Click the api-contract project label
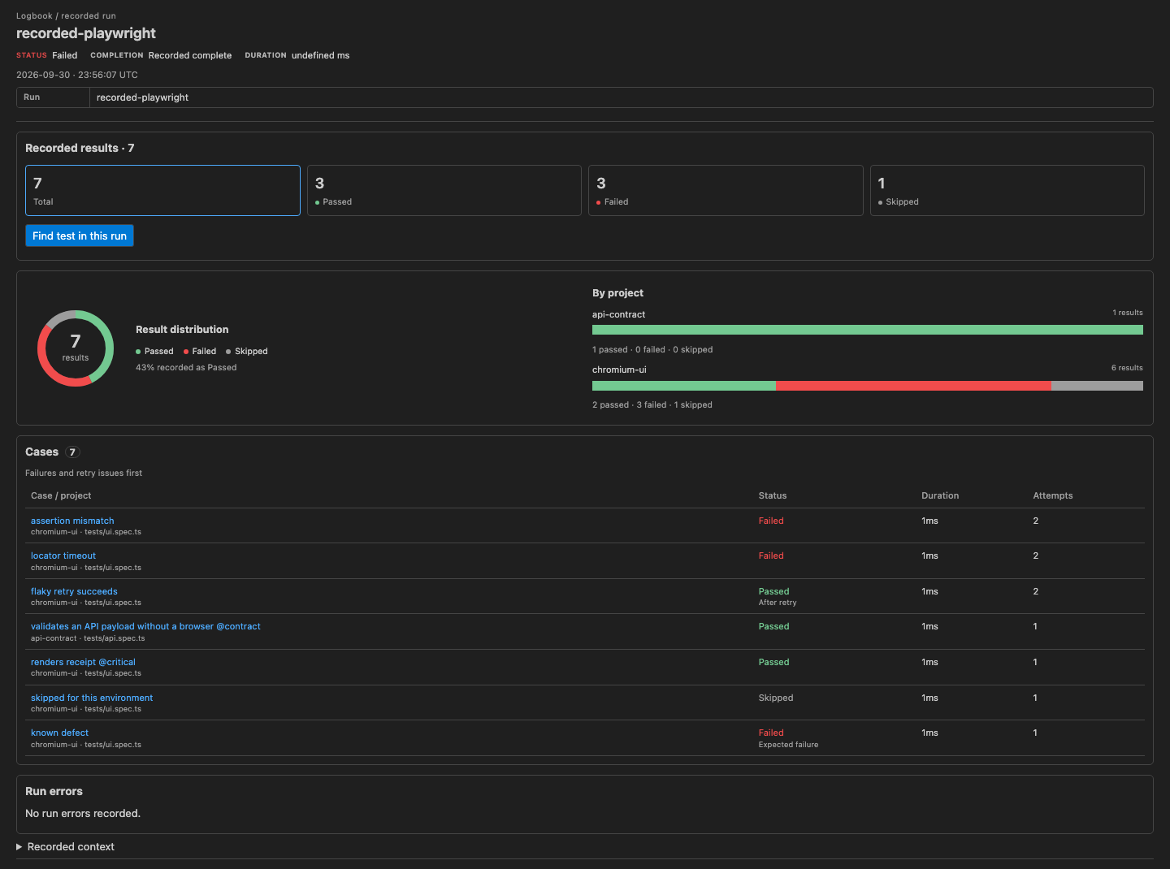1170x869 pixels. 619,314
